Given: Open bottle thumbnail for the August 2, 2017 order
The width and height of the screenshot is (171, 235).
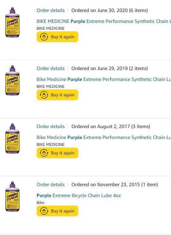Looking at the screenshot, I should (x=12, y=138).
